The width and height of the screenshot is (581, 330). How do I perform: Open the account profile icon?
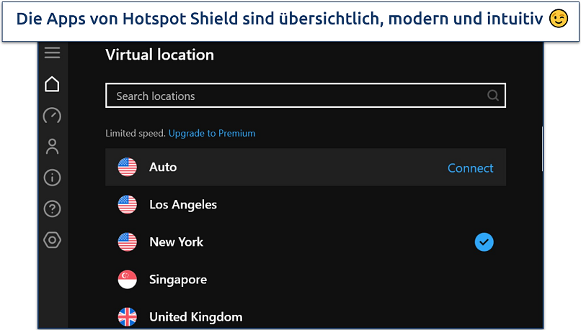(52, 147)
